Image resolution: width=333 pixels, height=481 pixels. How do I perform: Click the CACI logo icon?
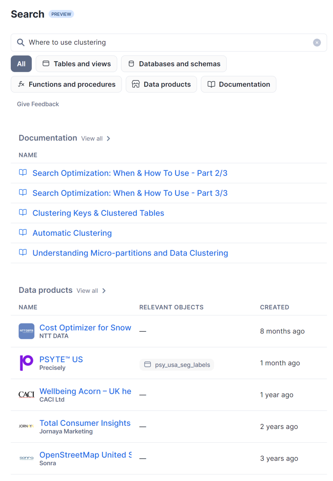pos(26,395)
